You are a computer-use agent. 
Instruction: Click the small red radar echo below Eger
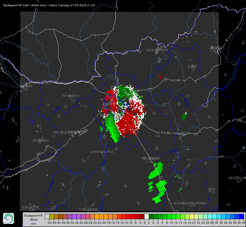160,77
